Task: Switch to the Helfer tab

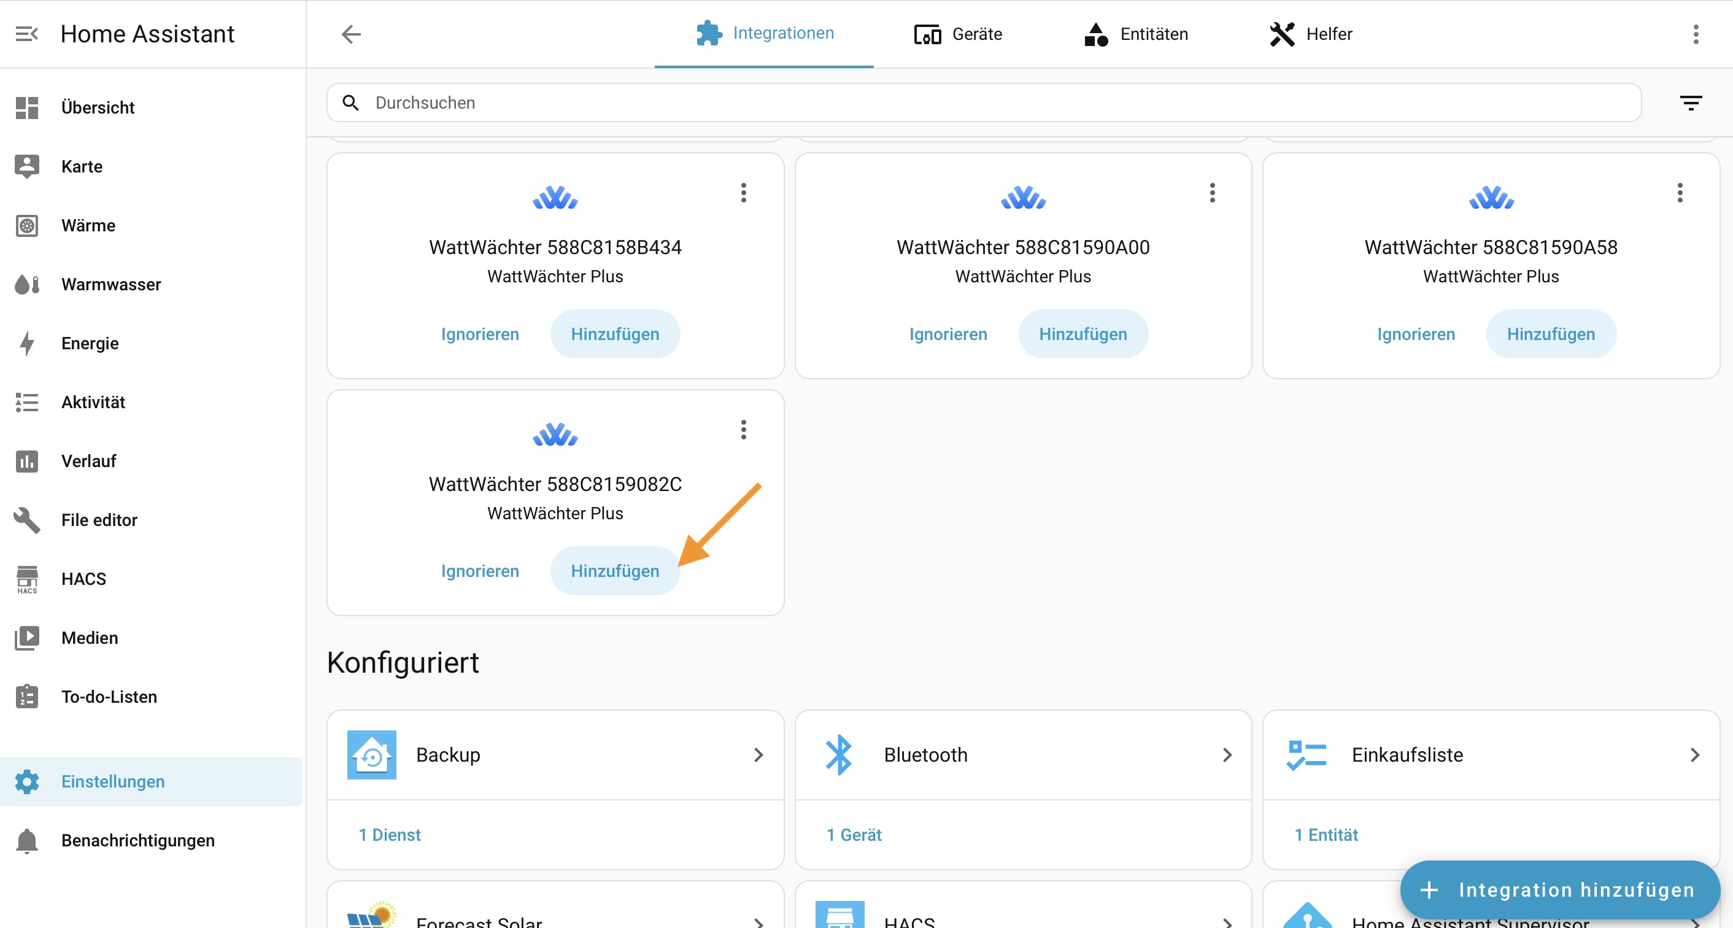Action: [x=1311, y=34]
